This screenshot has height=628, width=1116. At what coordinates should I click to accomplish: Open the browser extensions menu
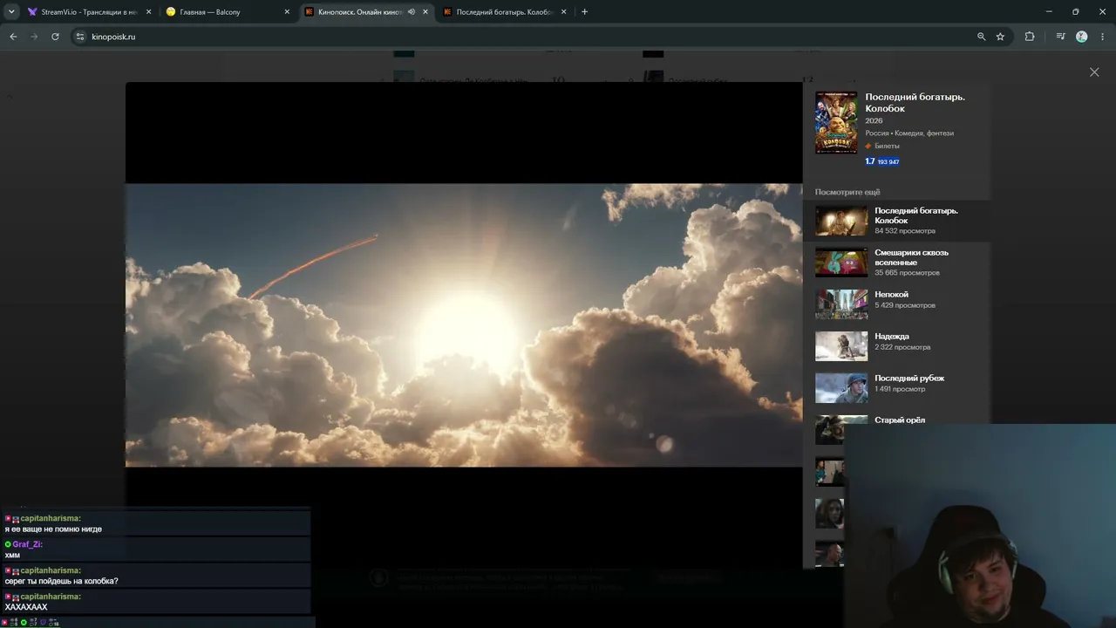1030,37
